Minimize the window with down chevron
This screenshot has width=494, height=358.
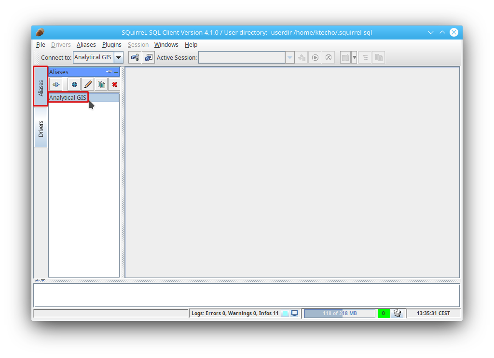(x=431, y=32)
